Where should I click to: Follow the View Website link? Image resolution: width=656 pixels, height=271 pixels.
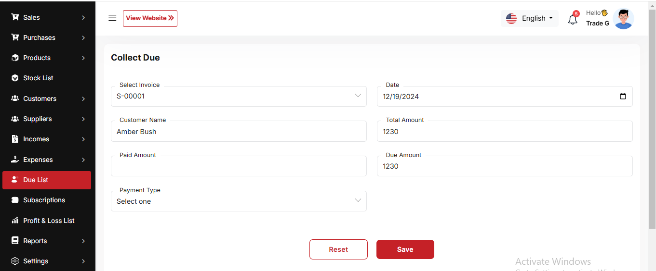click(150, 18)
